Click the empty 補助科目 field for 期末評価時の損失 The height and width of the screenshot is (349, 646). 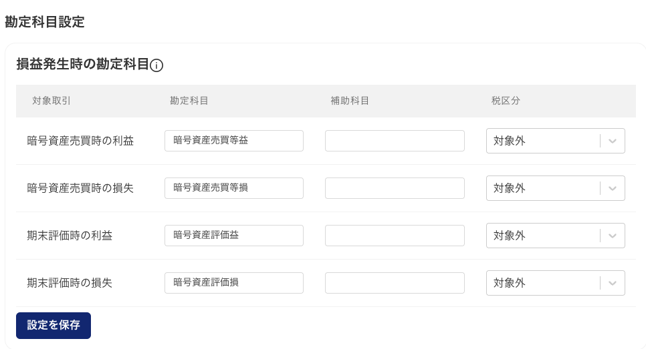tap(395, 283)
